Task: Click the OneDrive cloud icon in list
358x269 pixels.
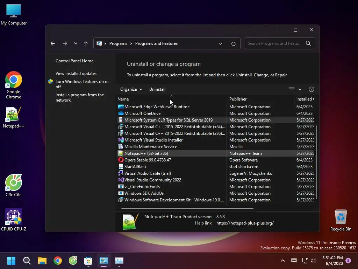Action: pos(121,113)
